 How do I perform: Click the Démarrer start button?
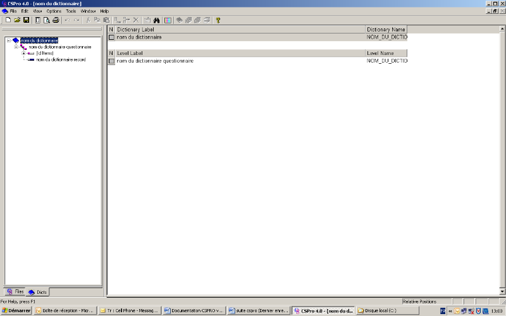click(16, 310)
